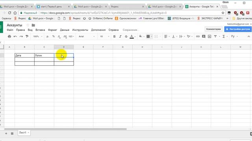Open fill color picker
The height and width of the screenshot is (141, 252).
click(141, 36)
